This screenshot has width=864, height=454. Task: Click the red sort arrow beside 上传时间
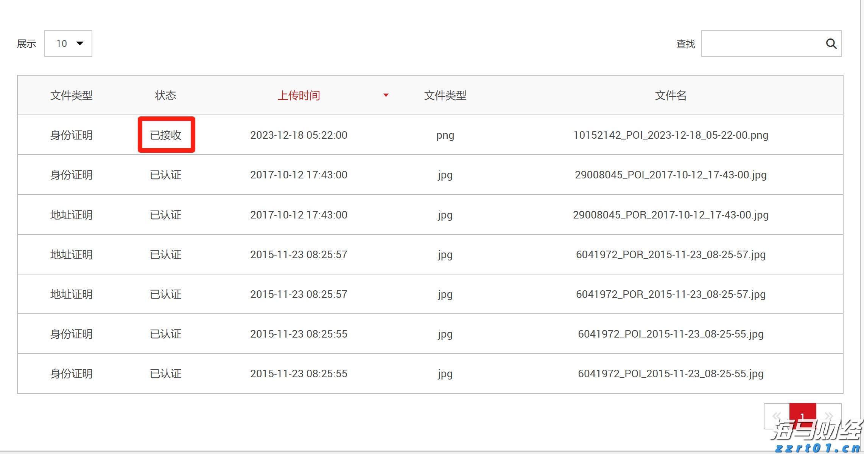click(x=386, y=95)
